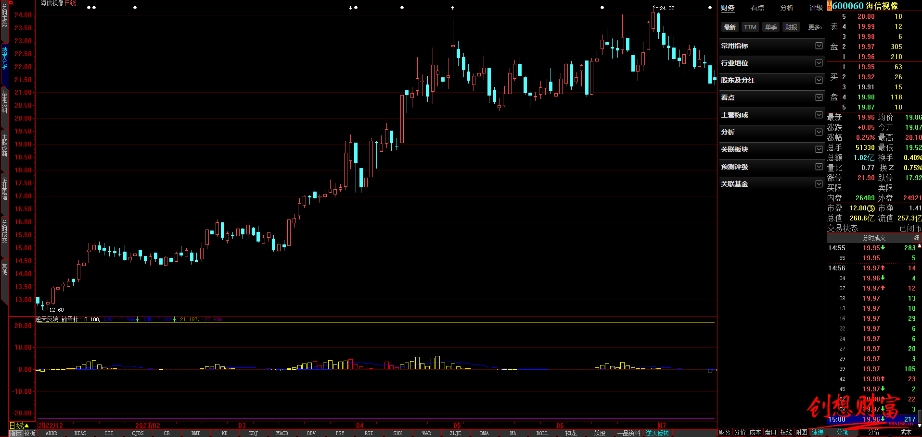Open the 更多 link
Screen dimensions: 922x437
pyautogui.click(x=815, y=27)
